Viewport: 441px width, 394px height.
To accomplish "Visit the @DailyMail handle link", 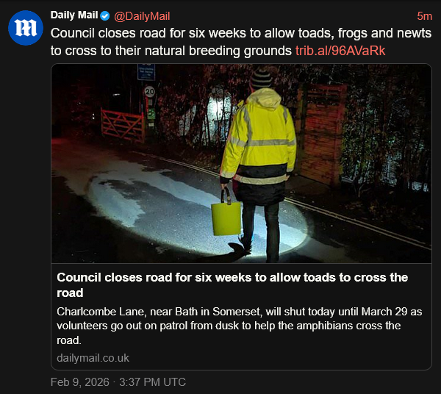I will point(142,16).
